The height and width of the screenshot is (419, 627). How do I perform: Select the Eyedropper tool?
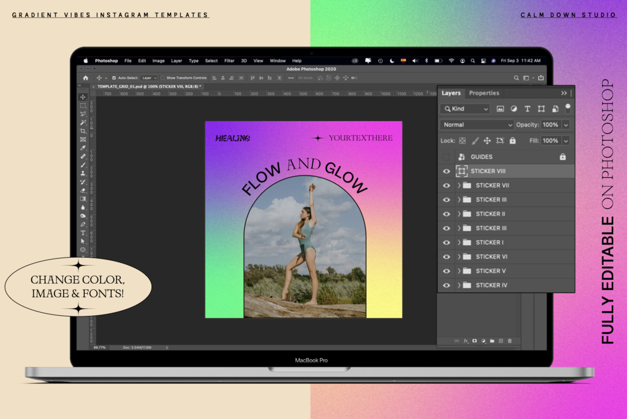coord(83,148)
